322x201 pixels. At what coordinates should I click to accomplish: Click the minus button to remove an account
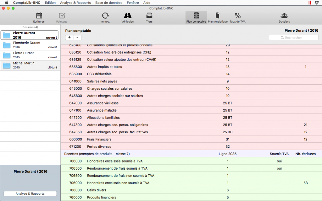point(77,37)
